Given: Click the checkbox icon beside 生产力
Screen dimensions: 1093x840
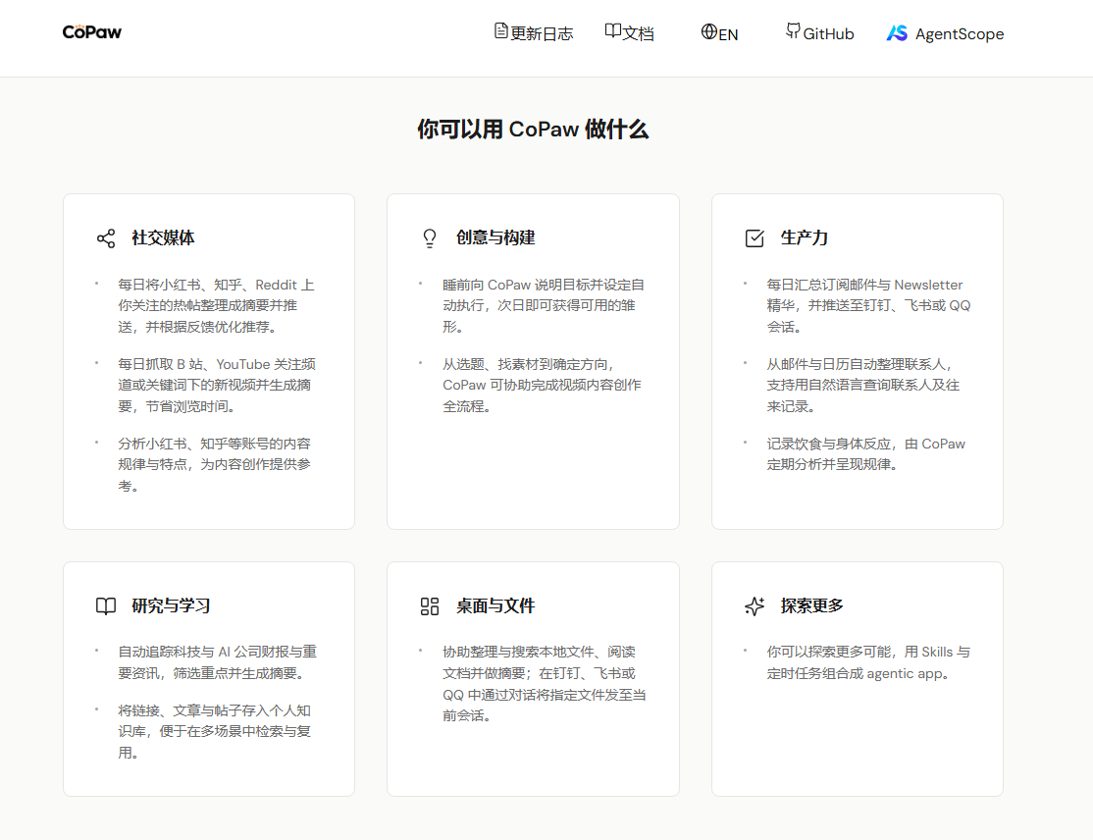Looking at the screenshot, I should (x=755, y=238).
